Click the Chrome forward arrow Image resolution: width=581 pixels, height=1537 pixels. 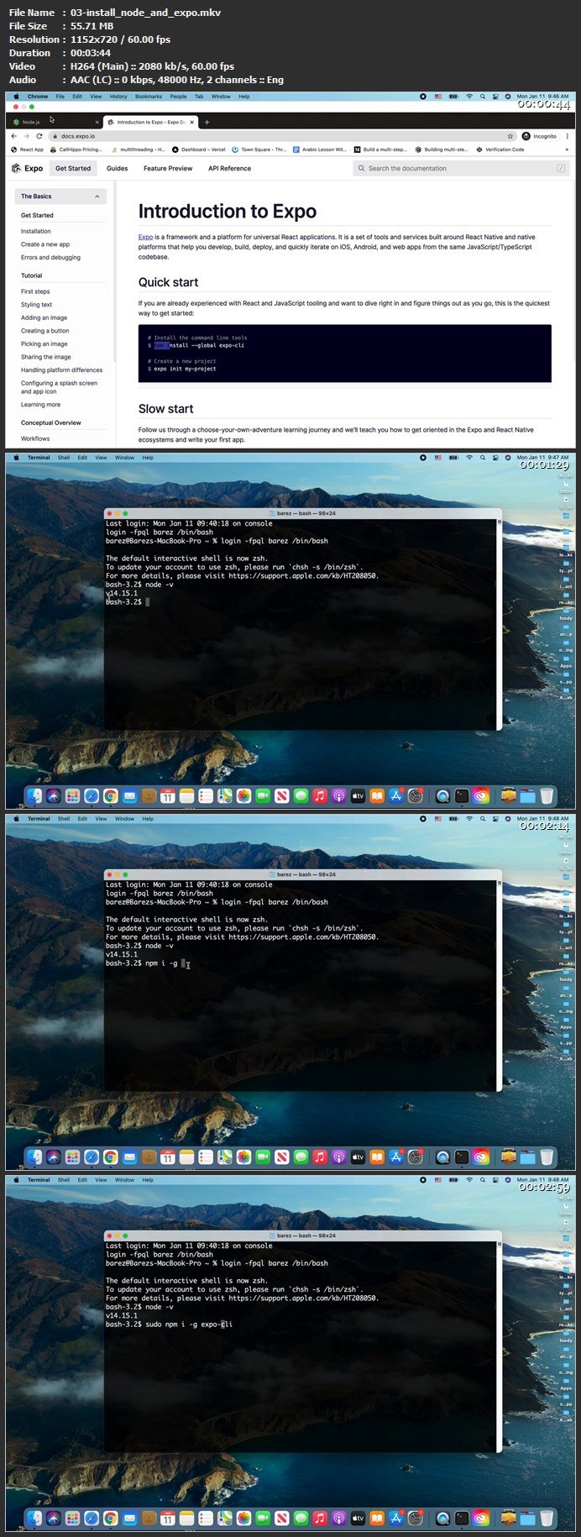(x=26, y=136)
